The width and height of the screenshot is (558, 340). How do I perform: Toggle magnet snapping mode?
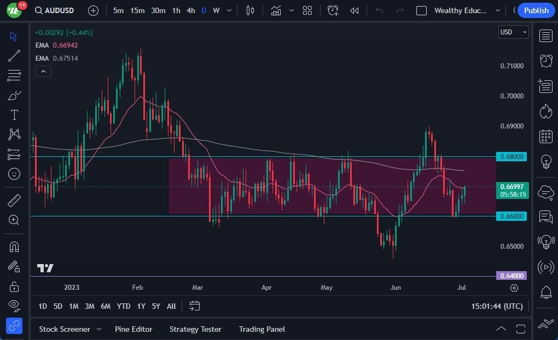(x=14, y=247)
